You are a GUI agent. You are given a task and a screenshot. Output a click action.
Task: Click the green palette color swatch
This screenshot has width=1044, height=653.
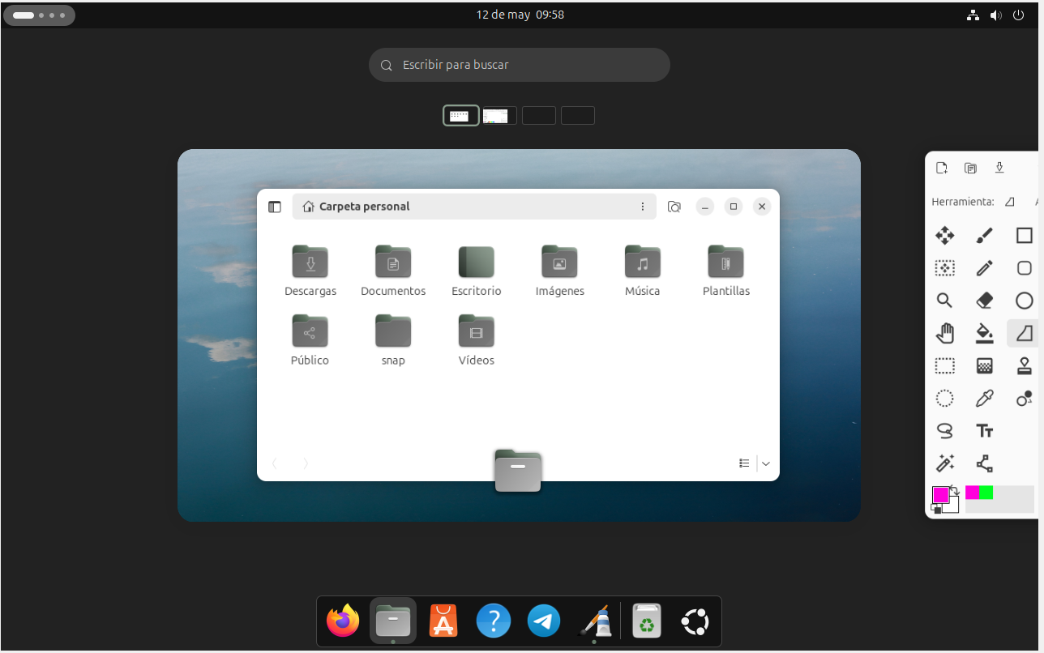point(986,493)
